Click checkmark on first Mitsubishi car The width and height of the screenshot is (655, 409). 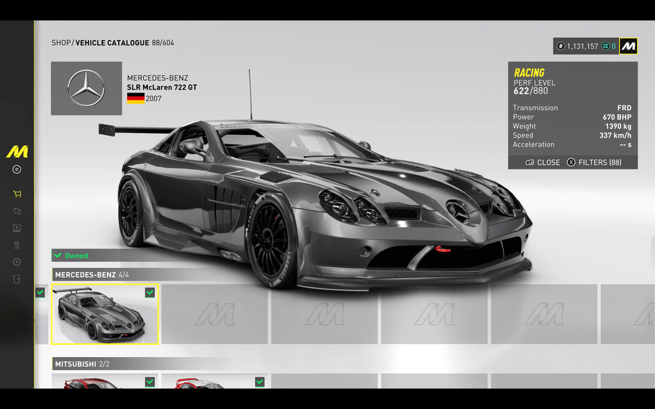click(150, 381)
